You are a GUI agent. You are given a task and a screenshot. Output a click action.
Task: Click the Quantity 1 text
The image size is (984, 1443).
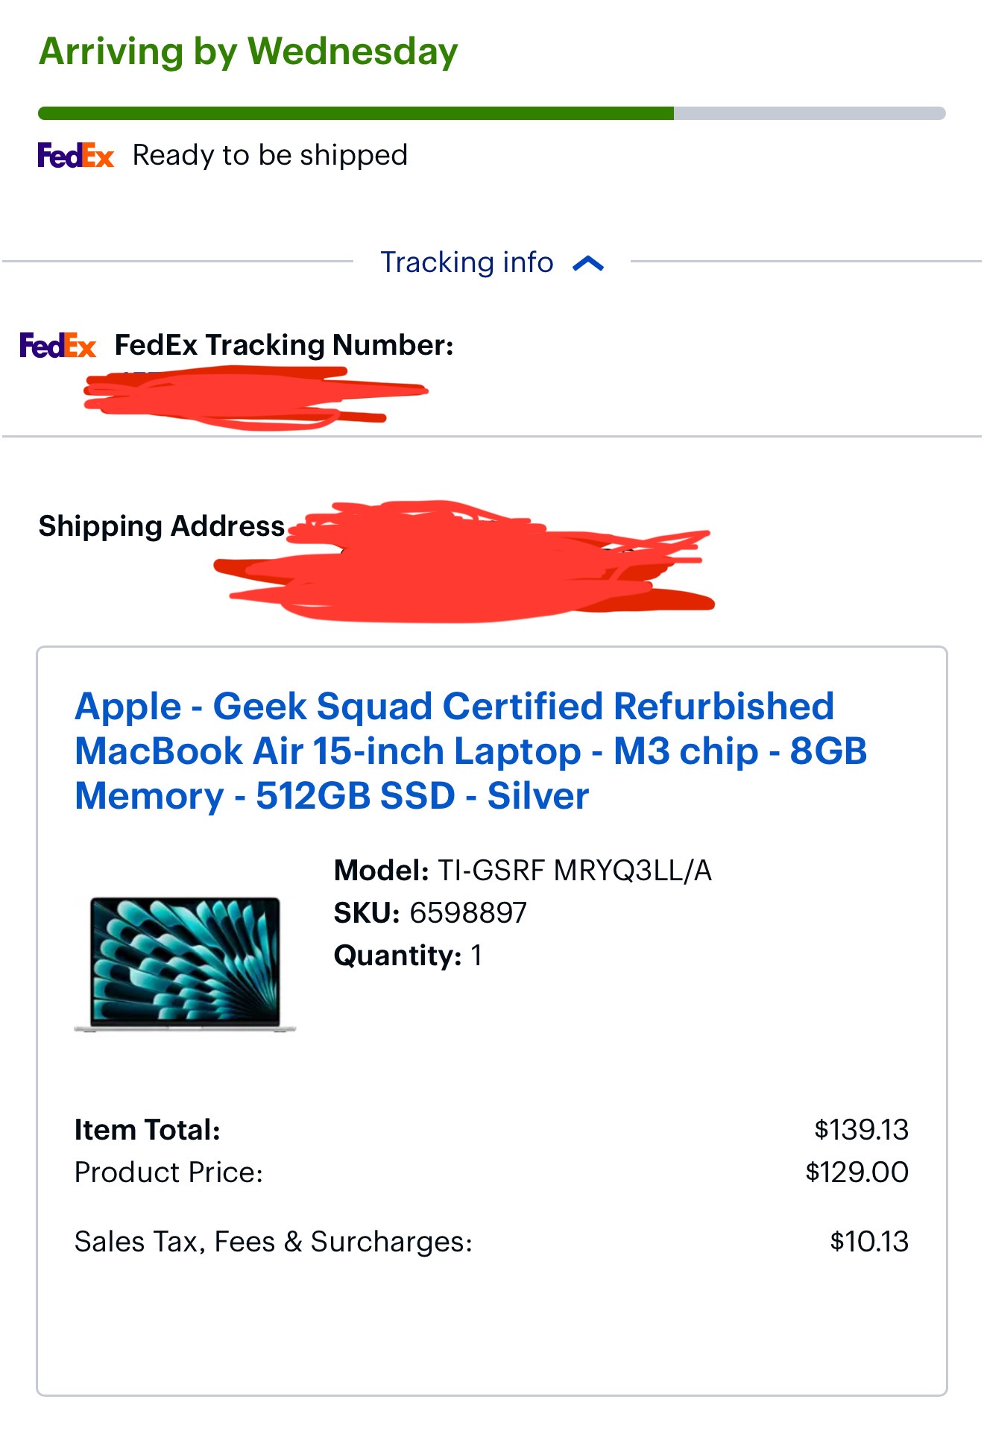pyautogui.click(x=408, y=955)
